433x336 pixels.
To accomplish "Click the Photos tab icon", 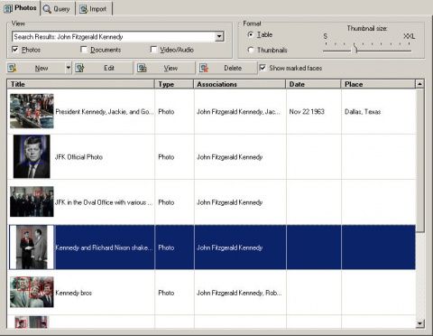I will [8, 8].
